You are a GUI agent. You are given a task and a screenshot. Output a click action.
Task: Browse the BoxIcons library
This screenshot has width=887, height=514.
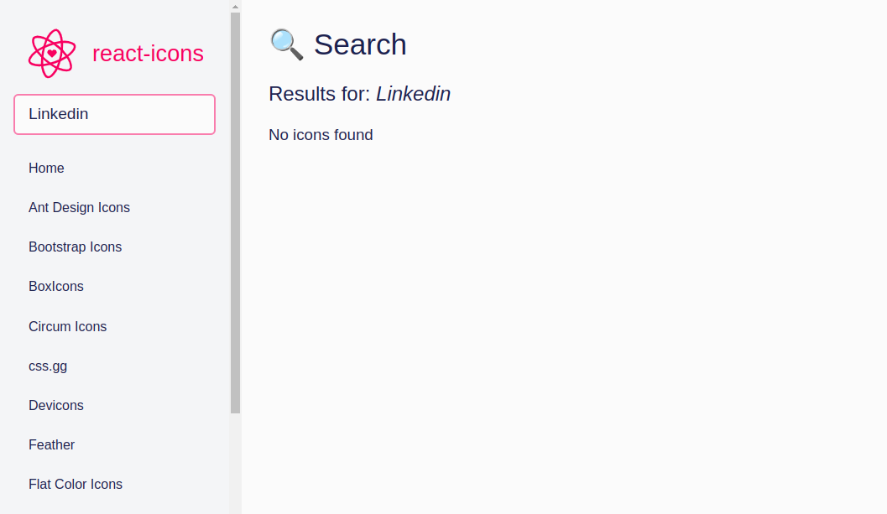[x=55, y=286]
